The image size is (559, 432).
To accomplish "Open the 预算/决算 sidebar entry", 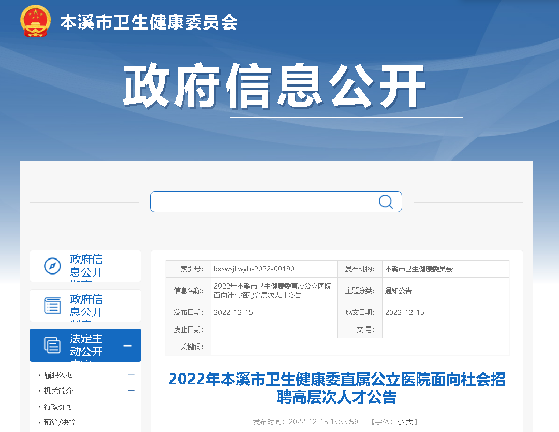I will pyautogui.click(x=60, y=422).
